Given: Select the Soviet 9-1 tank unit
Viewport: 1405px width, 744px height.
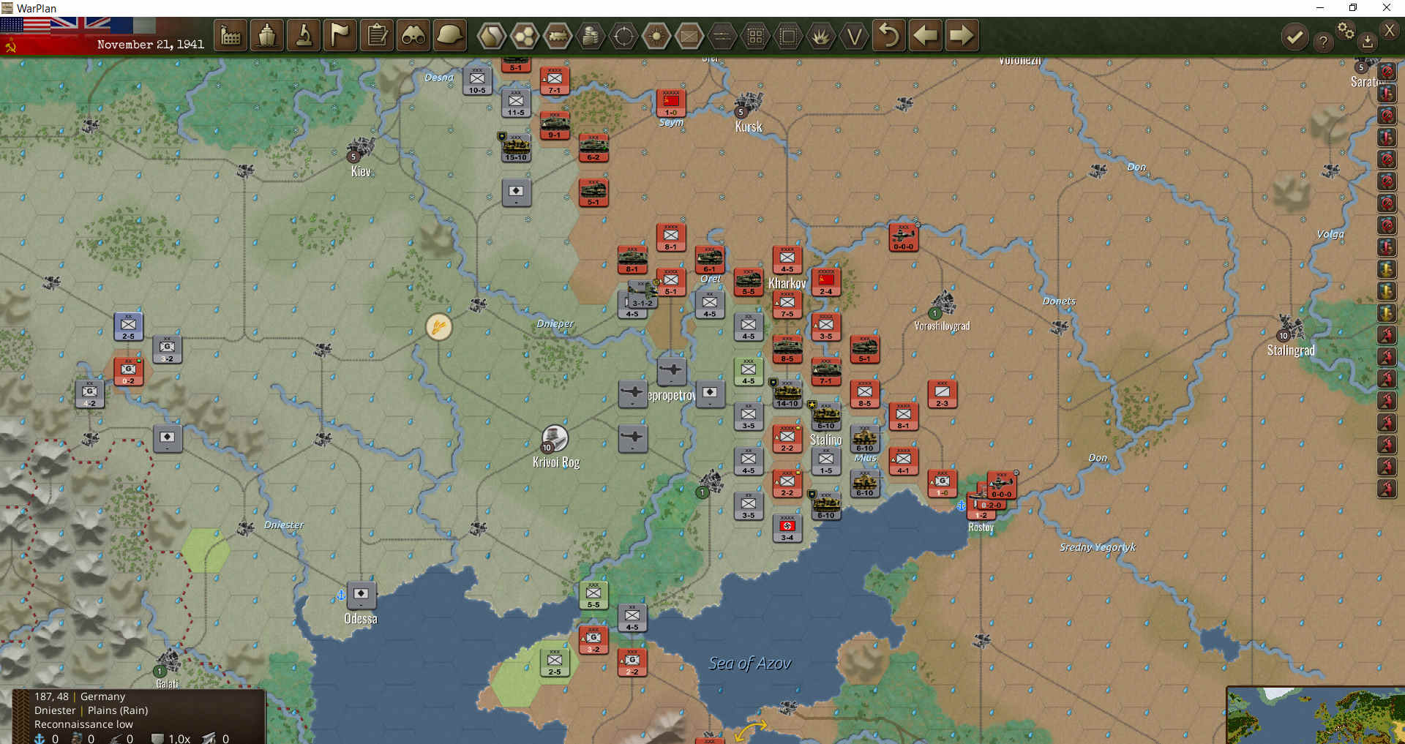Looking at the screenshot, I should click(555, 126).
